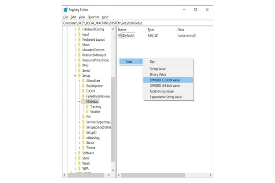Click the New context menu item
275x183 pixels.
131,62
